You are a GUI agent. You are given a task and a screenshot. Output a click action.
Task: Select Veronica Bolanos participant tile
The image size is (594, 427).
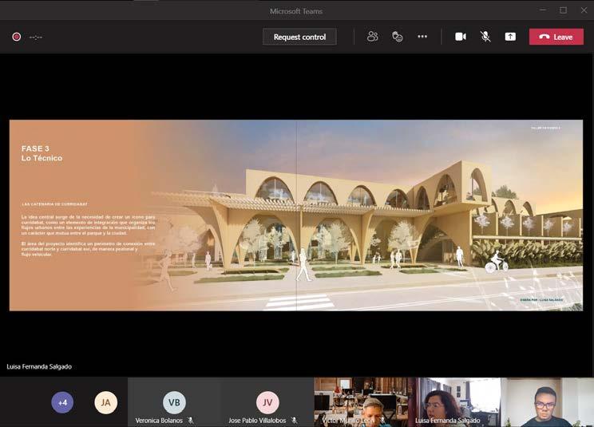click(174, 402)
